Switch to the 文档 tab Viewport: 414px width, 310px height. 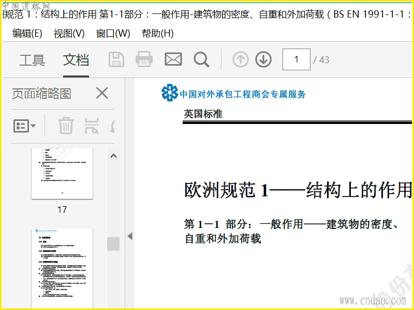coord(76,60)
